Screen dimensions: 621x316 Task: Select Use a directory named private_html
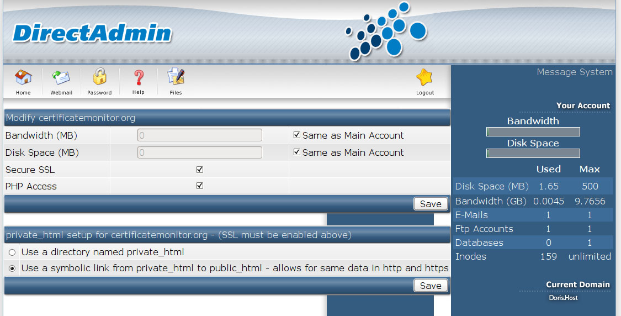(x=12, y=252)
